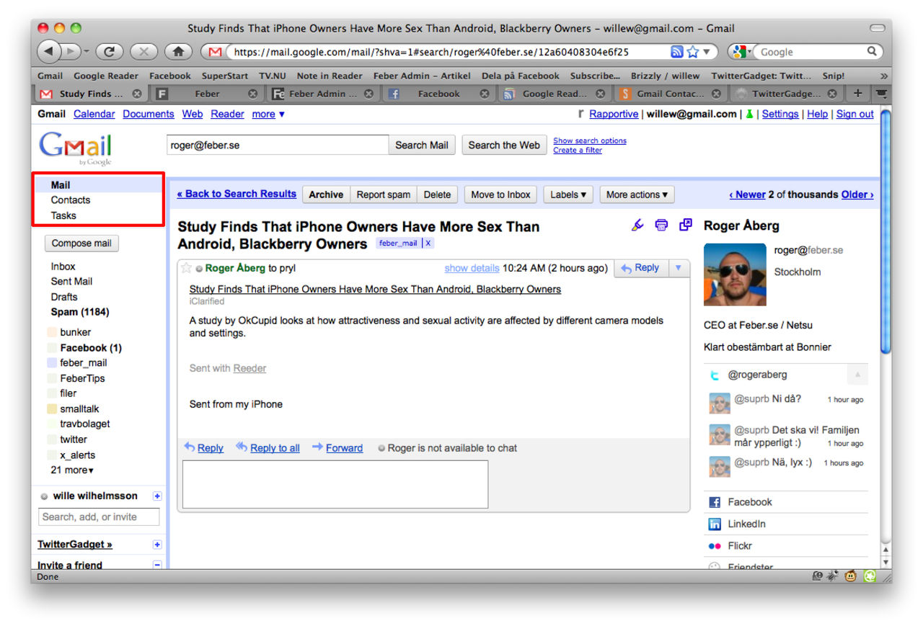The width and height of the screenshot is (923, 626).
Task: Expand 21 more labels
Action: tap(72, 470)
